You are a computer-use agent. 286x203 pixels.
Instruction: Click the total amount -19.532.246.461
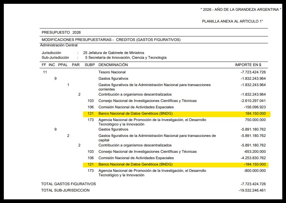[x=252, y=190]
